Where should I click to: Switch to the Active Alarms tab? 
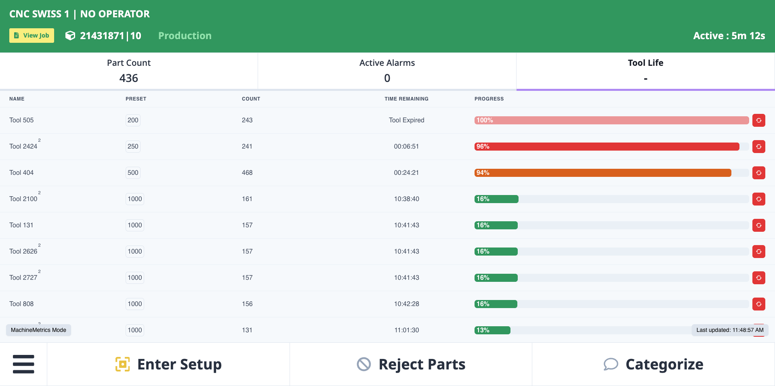(x=387, y=71)
